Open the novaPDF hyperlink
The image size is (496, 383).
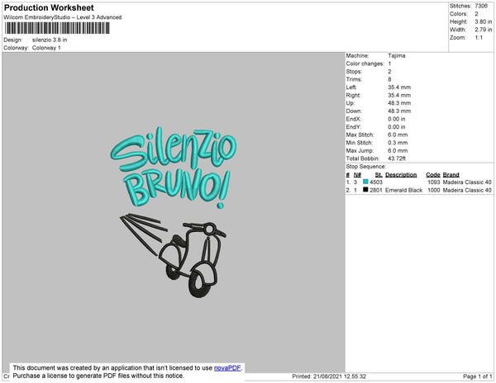[227, 368]
